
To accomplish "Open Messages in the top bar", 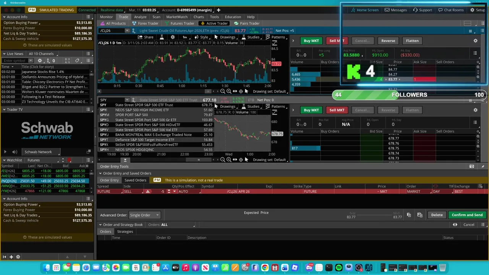I will (x=395, y=10).
